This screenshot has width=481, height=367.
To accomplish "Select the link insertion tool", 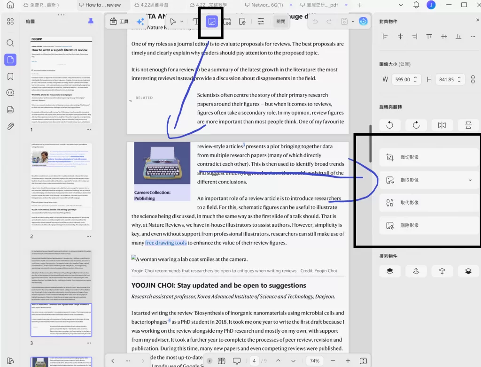I will click(x=227, y=22).
